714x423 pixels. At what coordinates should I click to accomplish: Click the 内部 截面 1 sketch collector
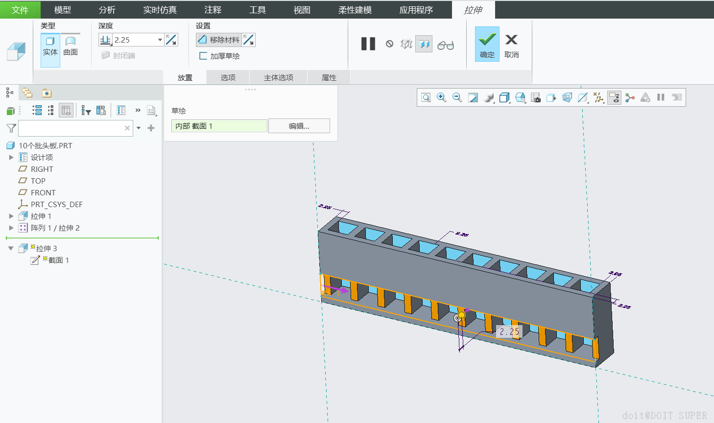(x=219, y=126)
